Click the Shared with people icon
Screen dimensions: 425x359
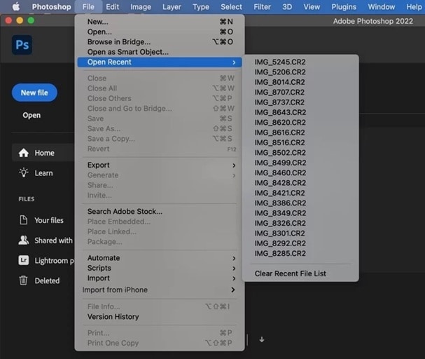pos(24,240)
